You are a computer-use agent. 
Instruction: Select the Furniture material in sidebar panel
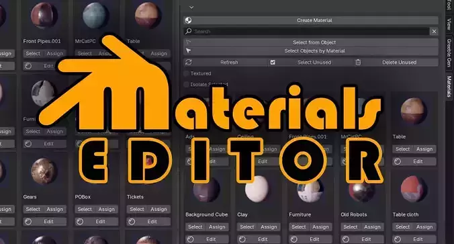tap(299, 227)
